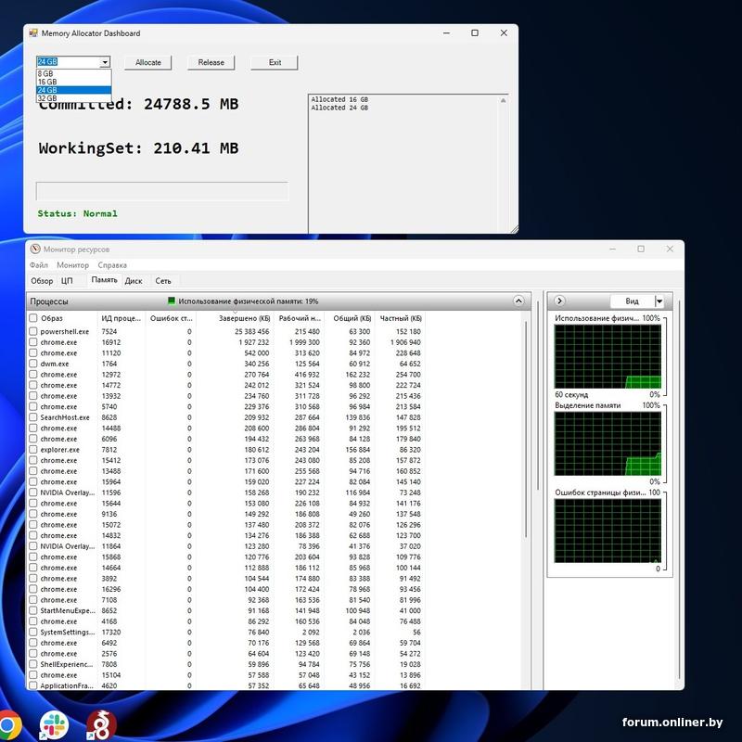
Task: Launch the Slack desktop shortcut
Action: point(54,724)
